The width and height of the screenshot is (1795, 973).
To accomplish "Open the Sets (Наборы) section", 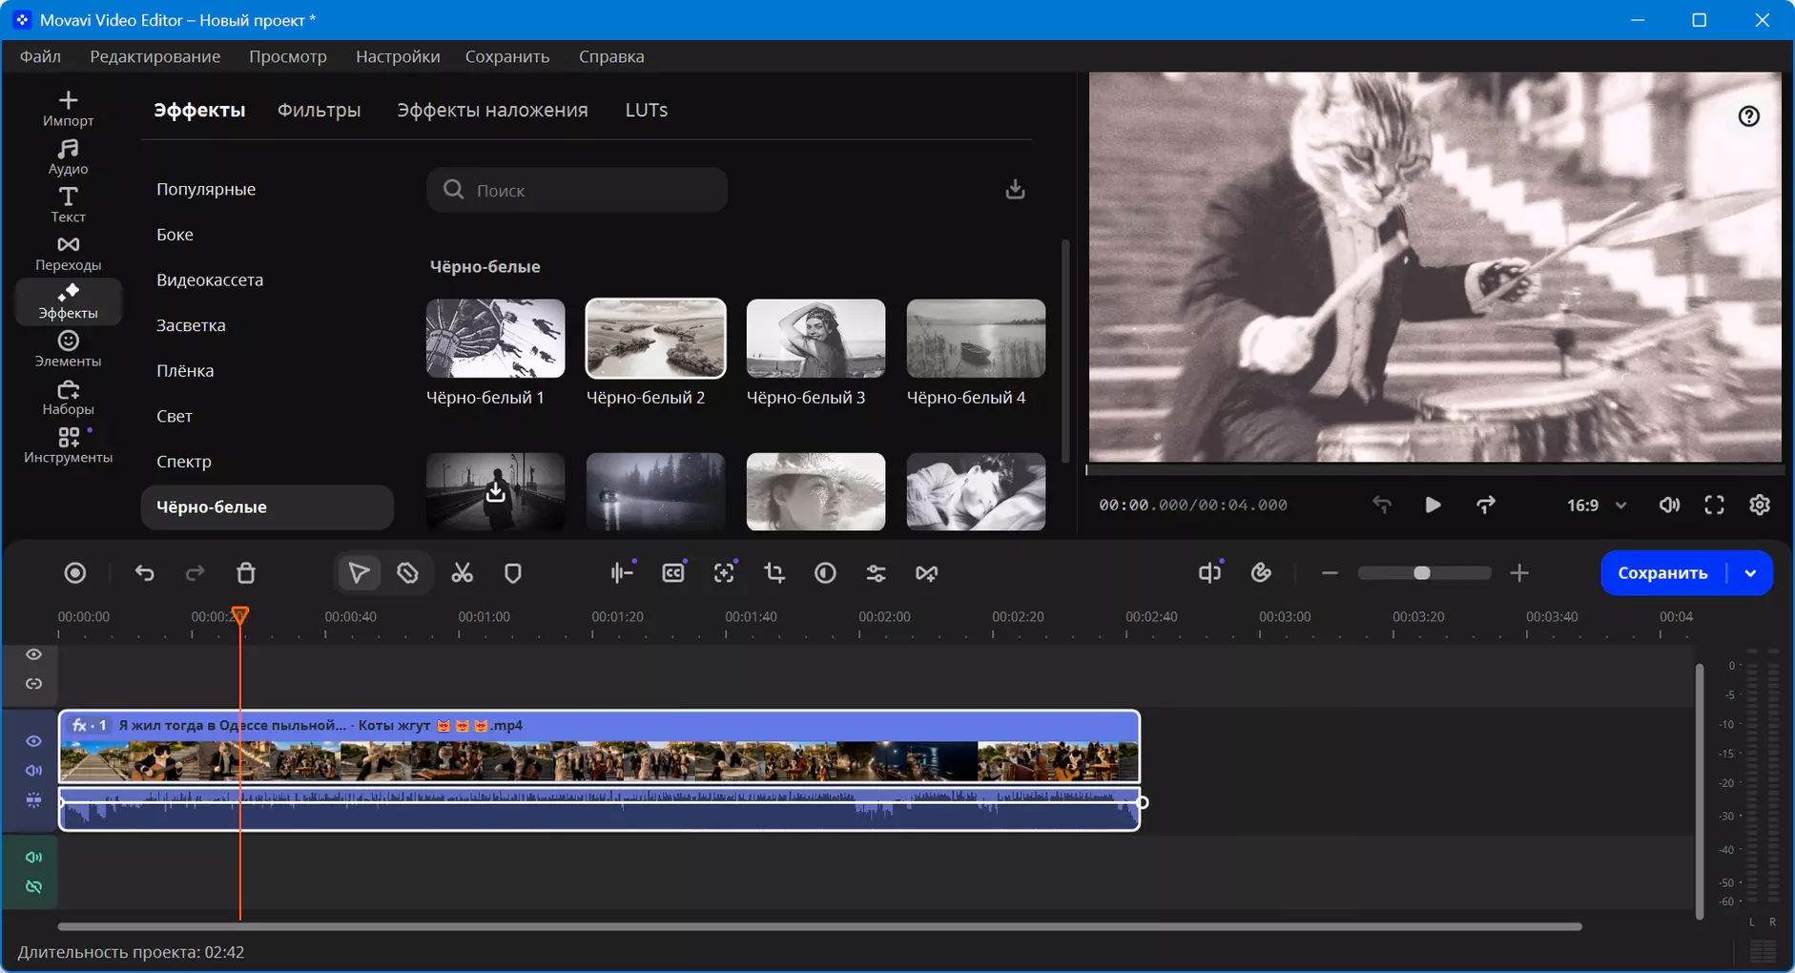I will pos(68,398).
